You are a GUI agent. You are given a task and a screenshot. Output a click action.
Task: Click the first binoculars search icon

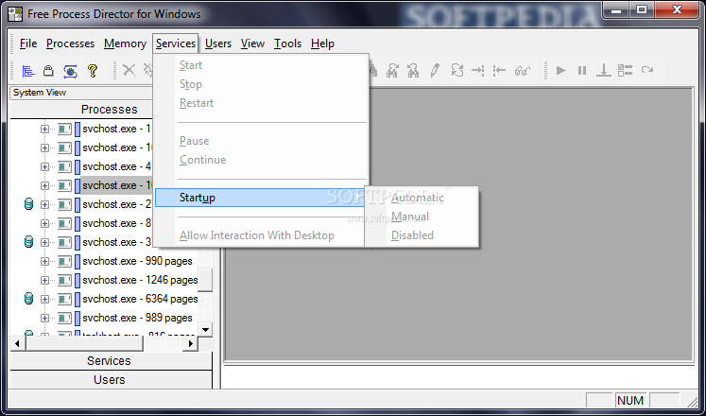[392, 70]
